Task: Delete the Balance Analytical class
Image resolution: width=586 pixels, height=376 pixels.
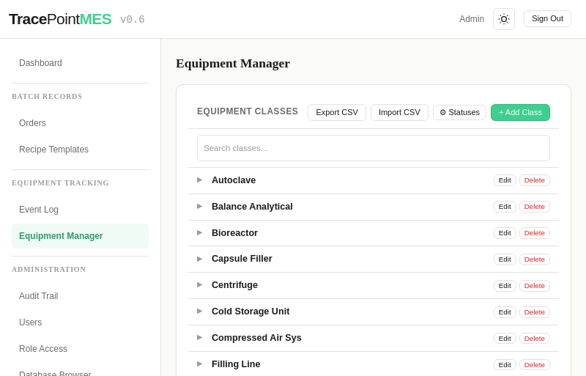Action: tap(535, 207)
